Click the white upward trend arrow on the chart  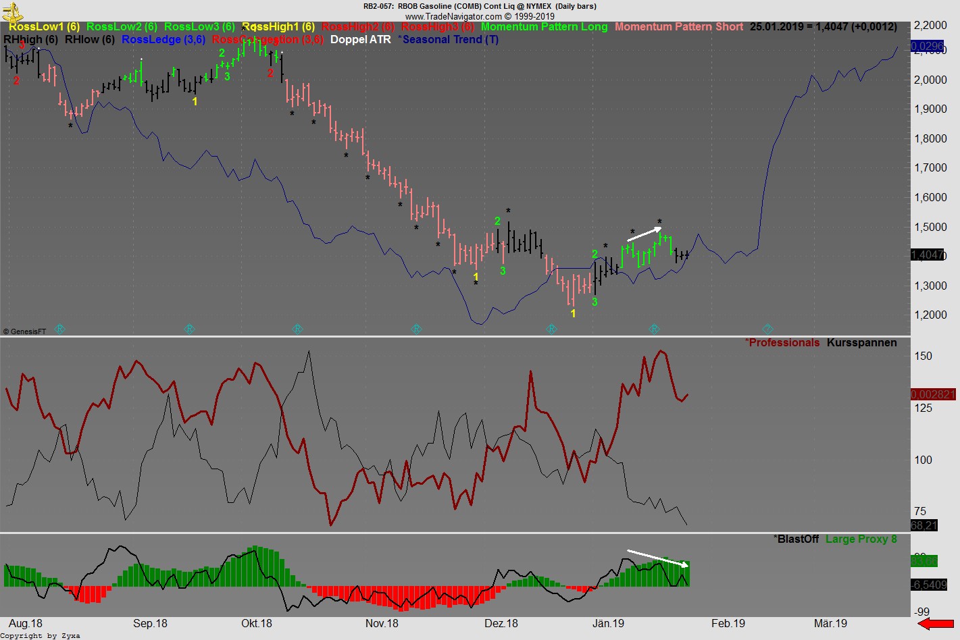[x=643, y=233]
